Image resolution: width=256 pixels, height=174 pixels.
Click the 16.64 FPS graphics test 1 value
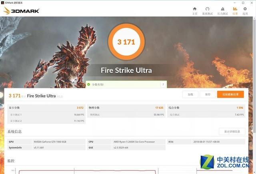click(79, 115)
